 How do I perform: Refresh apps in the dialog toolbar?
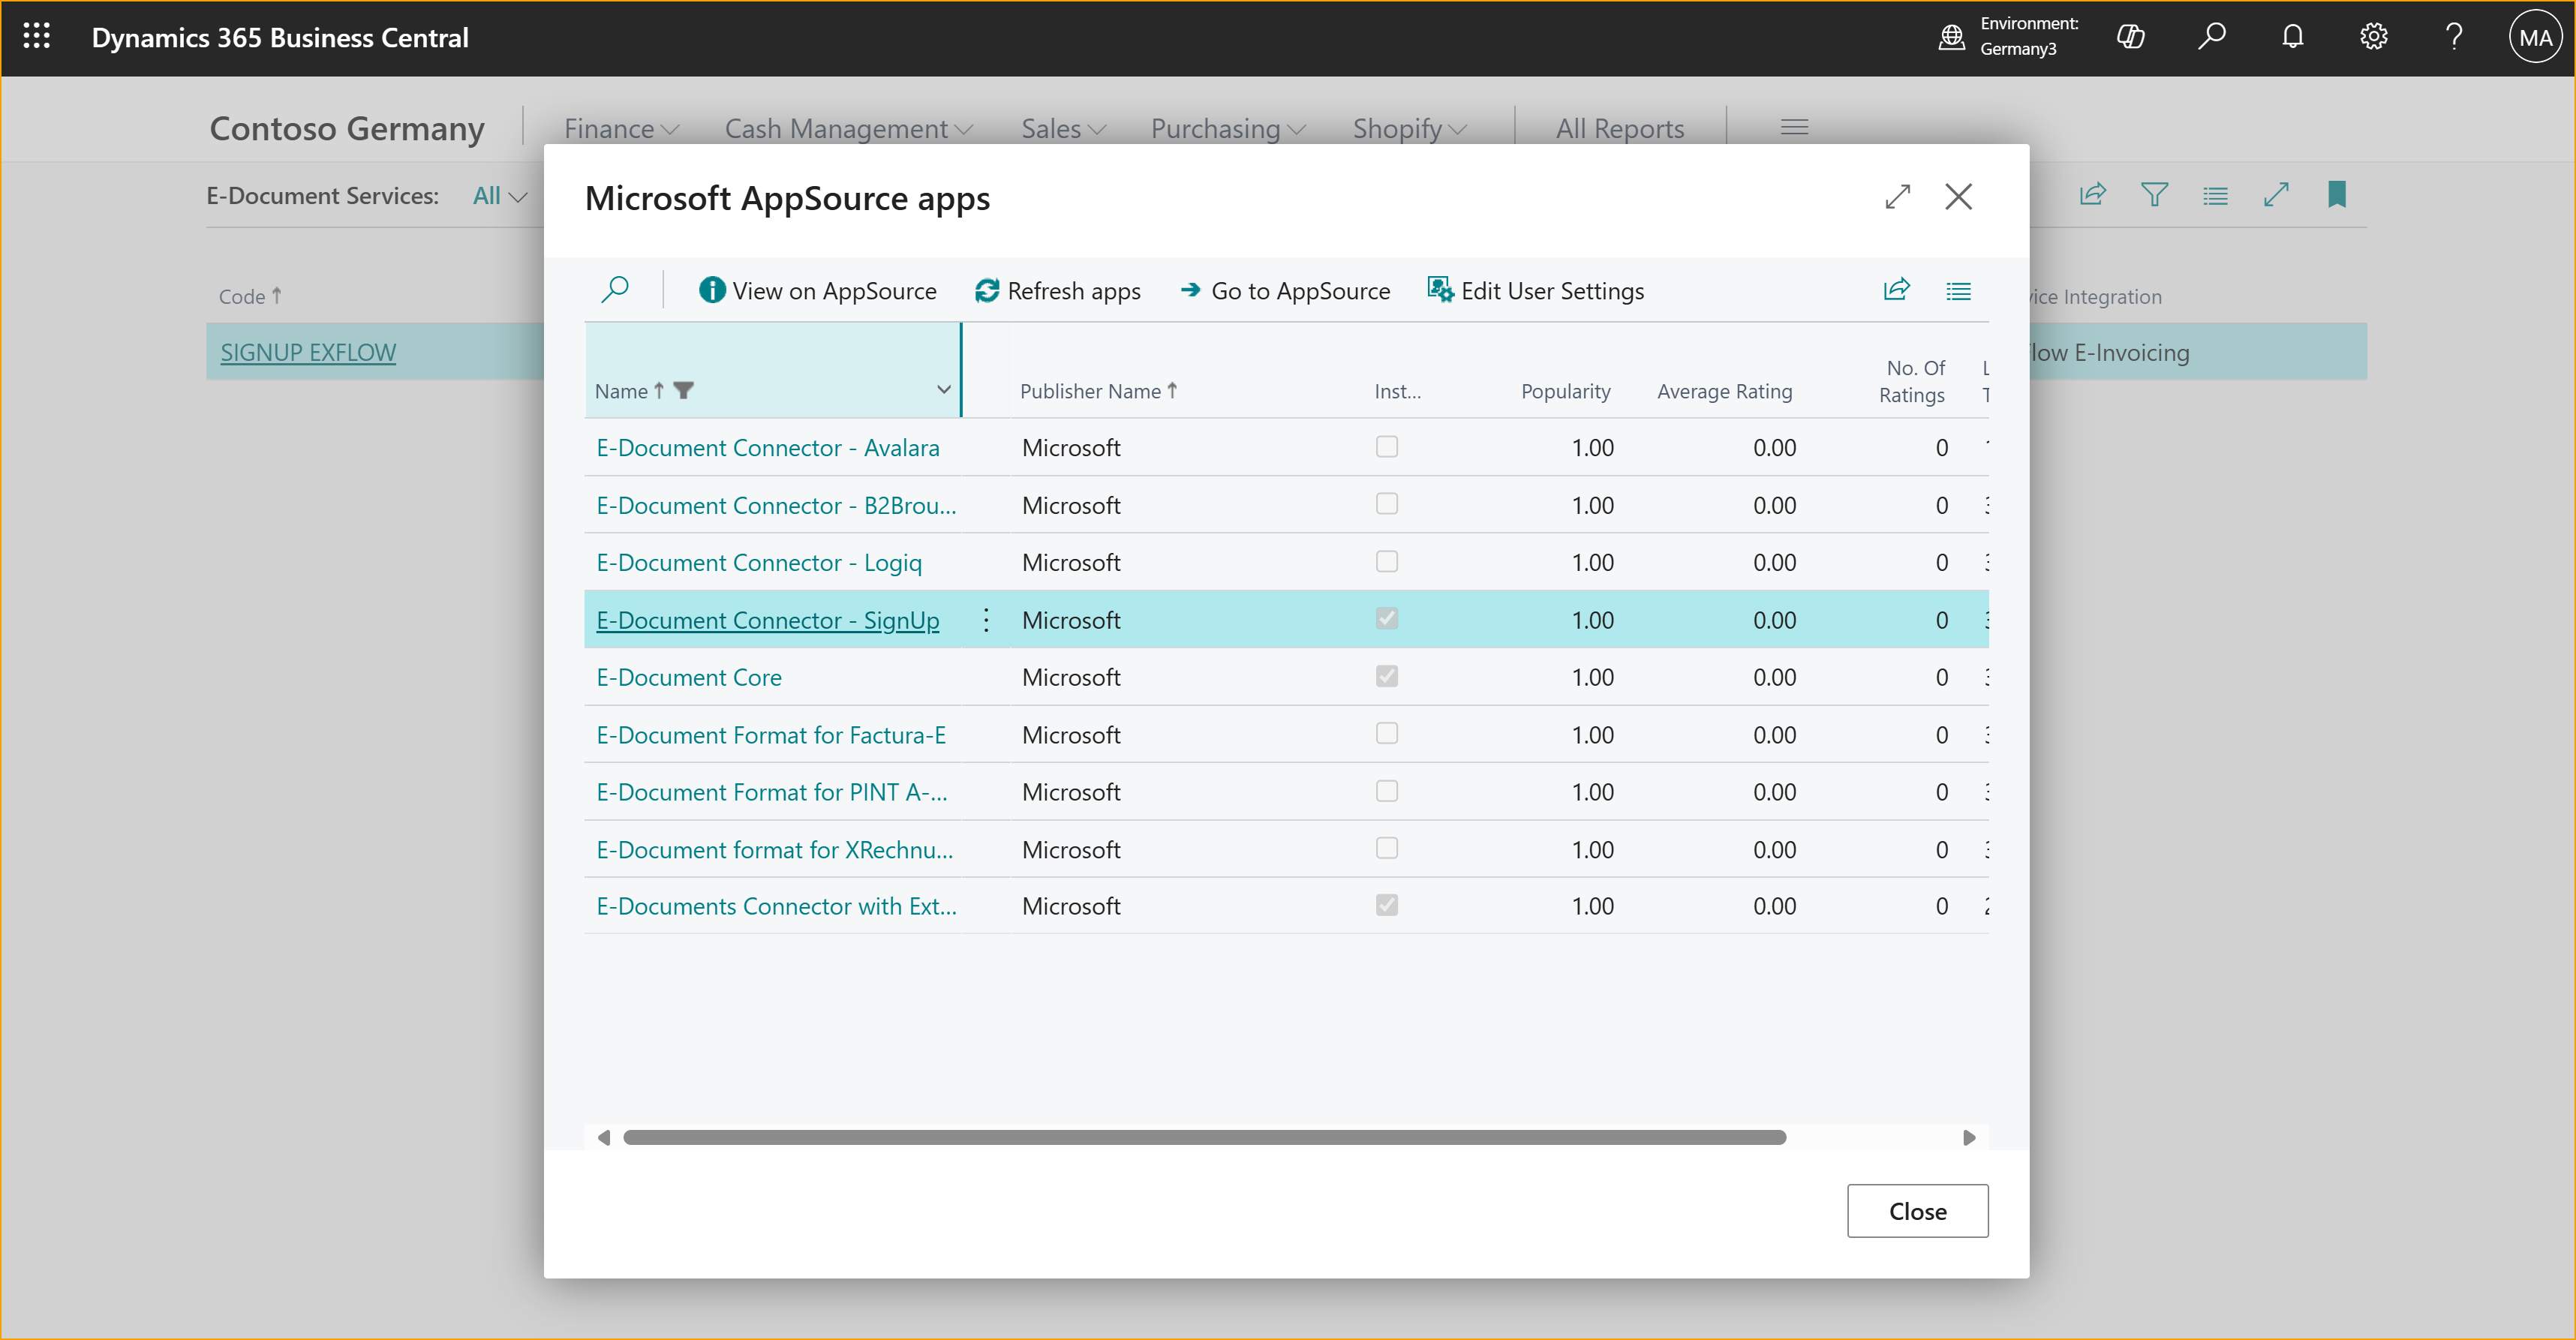1057,291
